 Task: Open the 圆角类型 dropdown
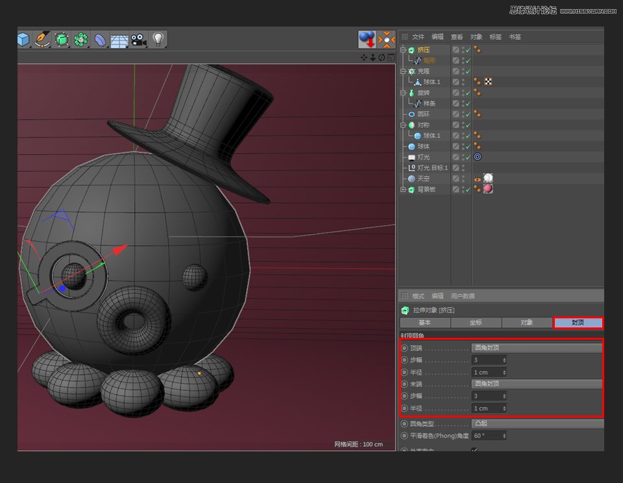[537, 423]
